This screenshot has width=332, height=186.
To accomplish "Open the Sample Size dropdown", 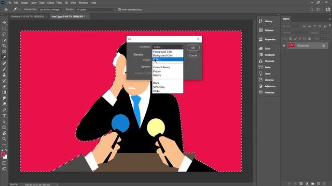I will click(51, 9).
